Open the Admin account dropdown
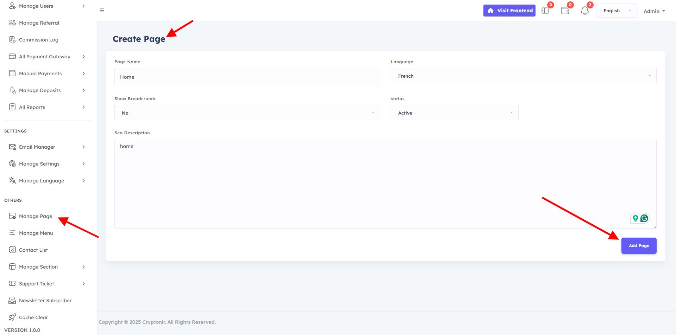Viewport: 676px width, 335px height. pyautogui.click(x=654, y=11)
